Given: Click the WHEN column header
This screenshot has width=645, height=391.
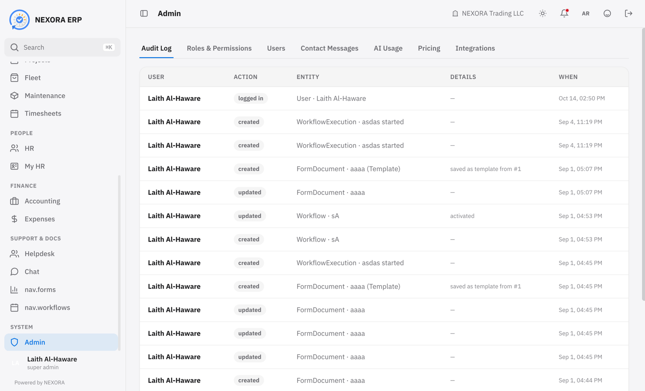Looking at the screenshot, I should tap(568, 77).
